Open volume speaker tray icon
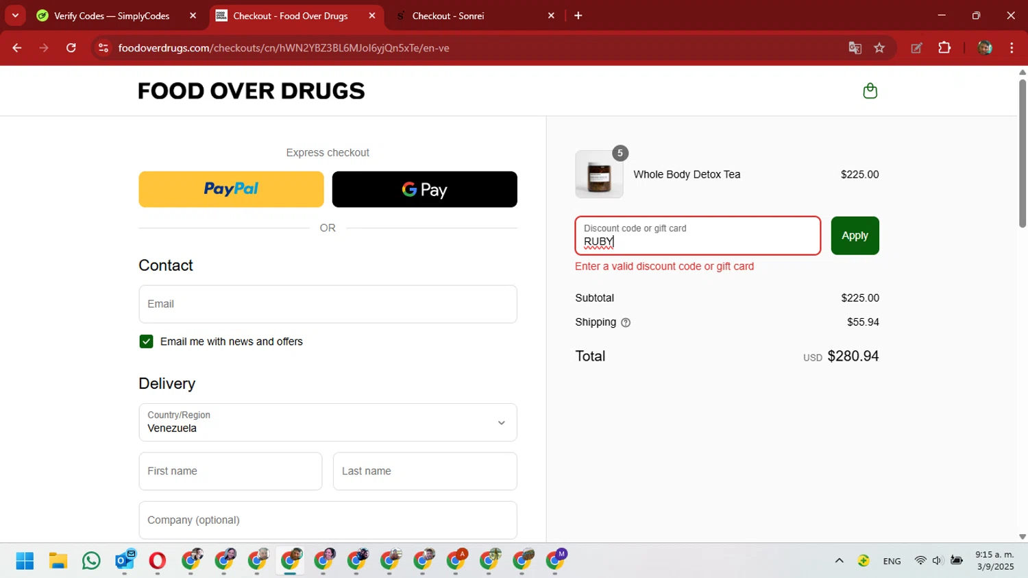The image size is (1028, 578). [x=938, y=561]
